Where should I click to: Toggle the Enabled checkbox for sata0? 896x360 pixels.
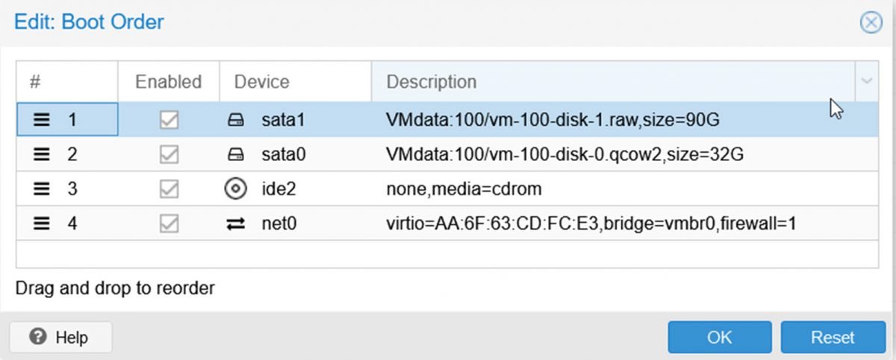(169, 154)
